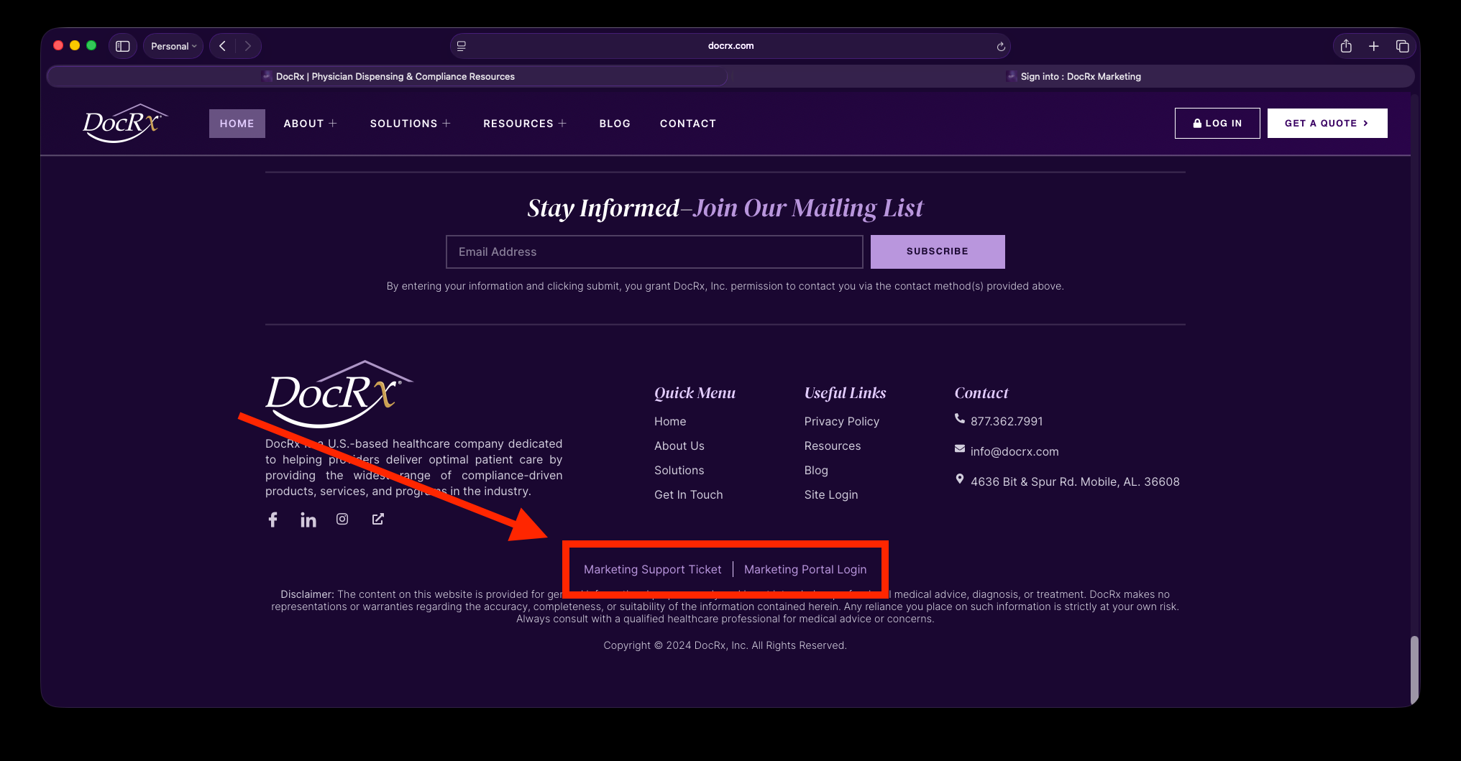Click the location pin icon by the address
Viewport: 1461px width, 761px height.
pyautogui.click(x=960, y=479)
